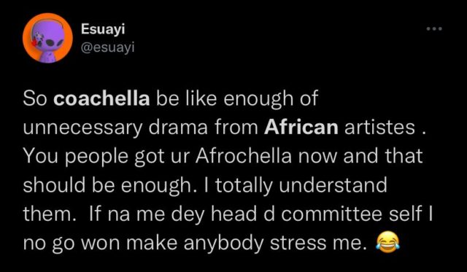Open the Esuayi display name profile link
Viewport: 467px width, 272px height.
coord(103,29)
